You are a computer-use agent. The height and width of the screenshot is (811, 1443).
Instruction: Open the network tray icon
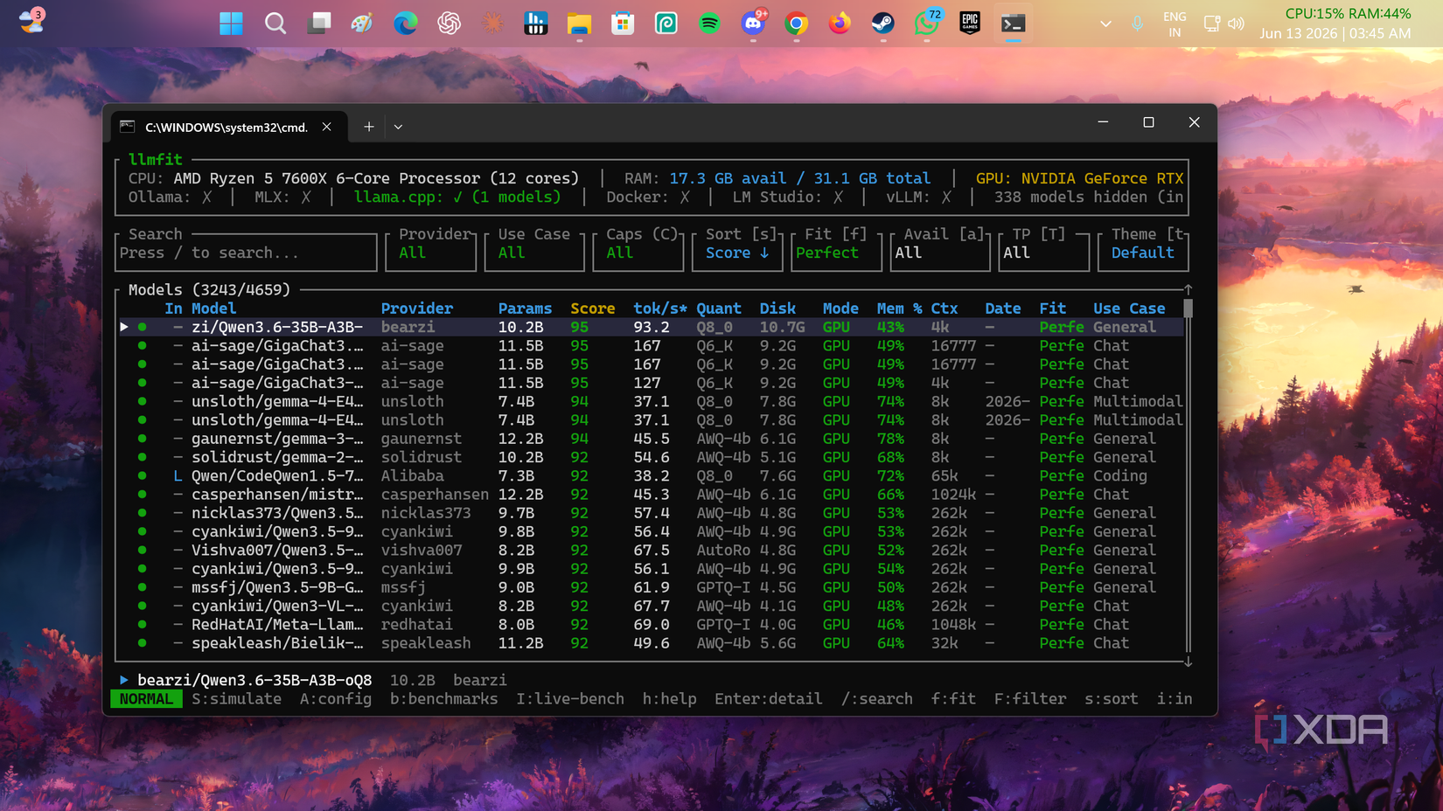pos(1211,24)
